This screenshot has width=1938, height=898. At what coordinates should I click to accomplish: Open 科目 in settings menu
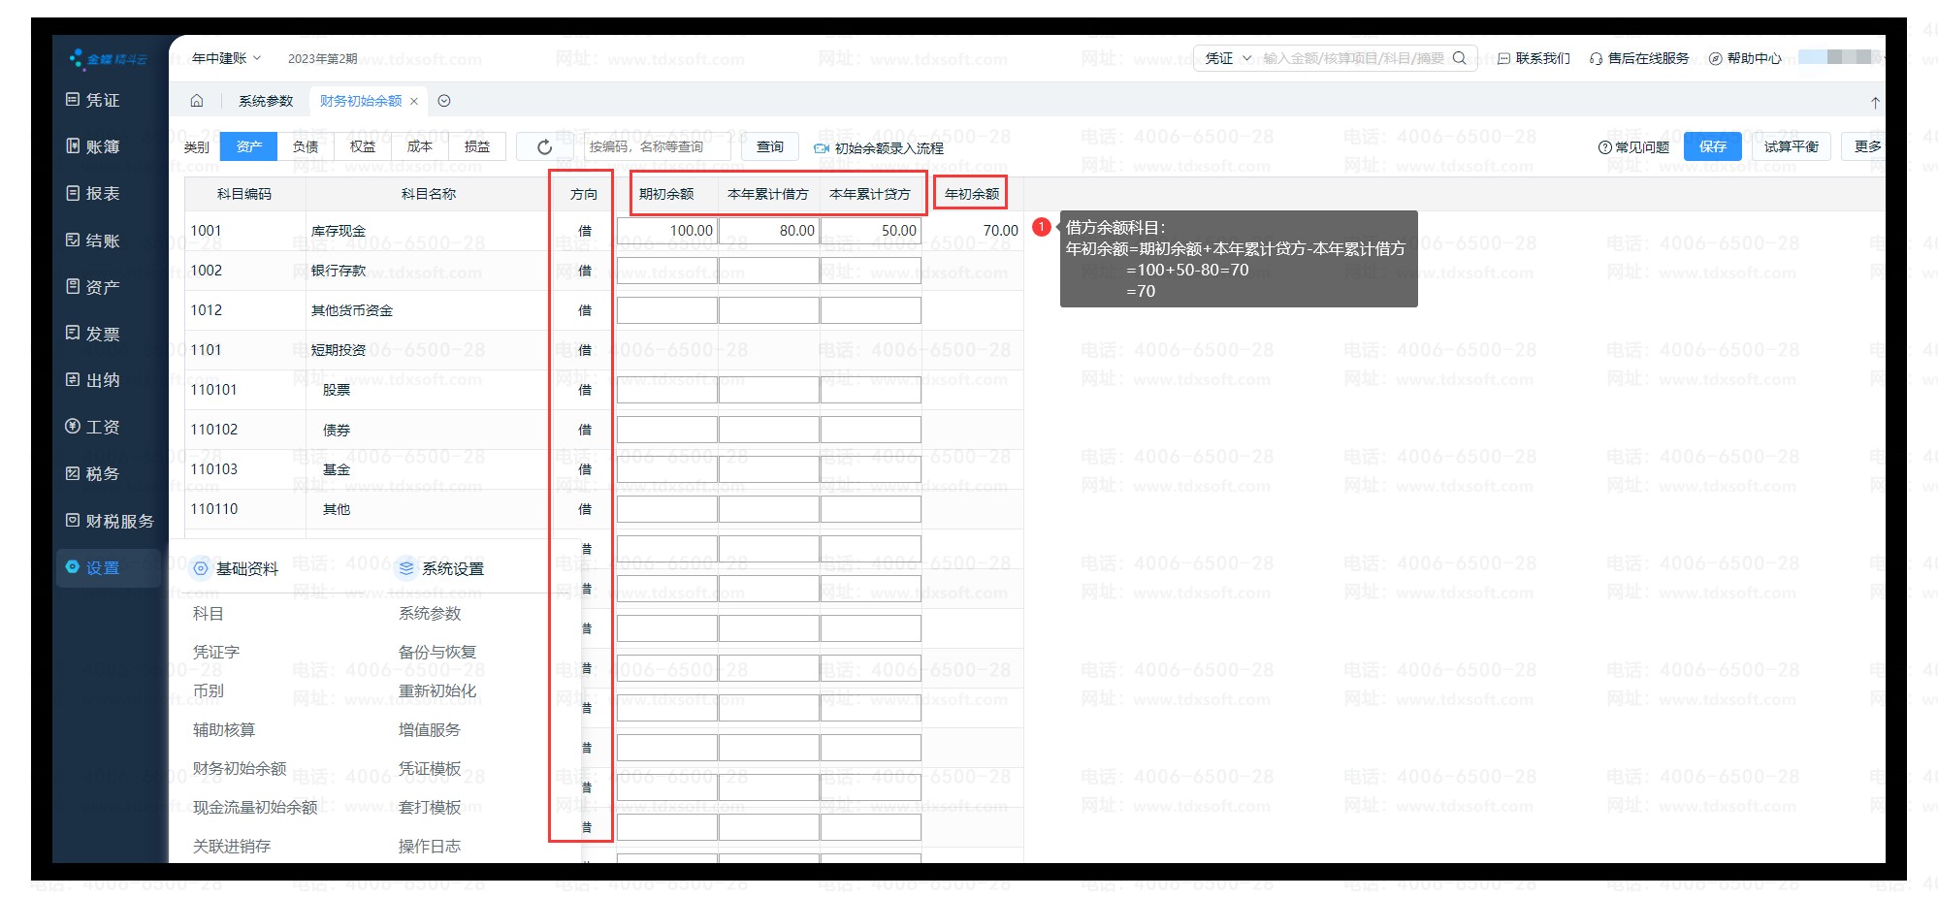point(209,614)
